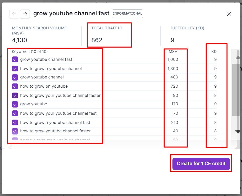Uncheck 'how to grow youtube channel faster'

coord(15,131)
